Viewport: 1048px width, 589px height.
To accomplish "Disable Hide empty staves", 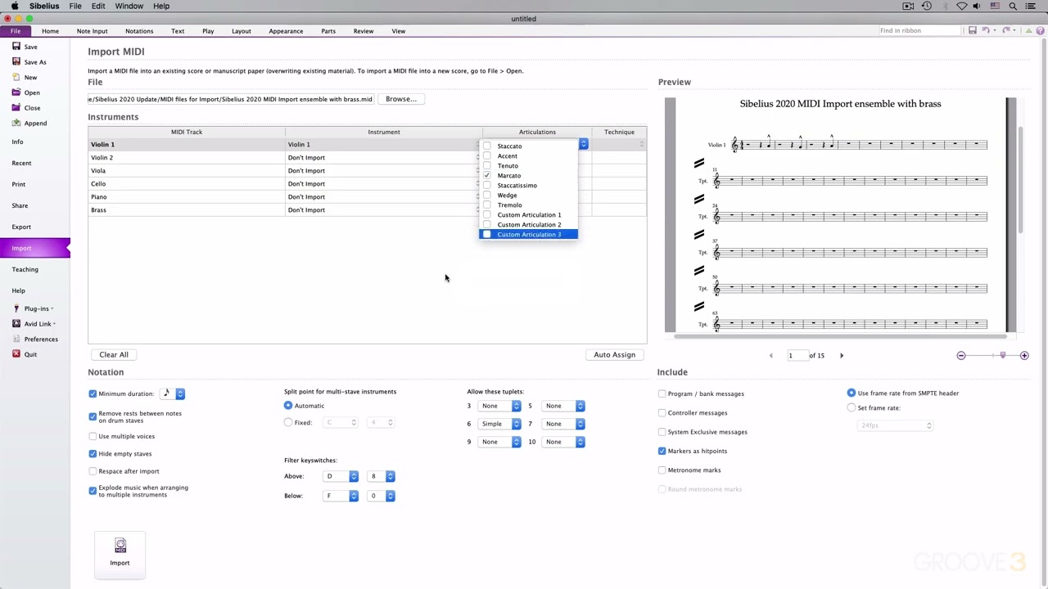I will pos(93,453).
